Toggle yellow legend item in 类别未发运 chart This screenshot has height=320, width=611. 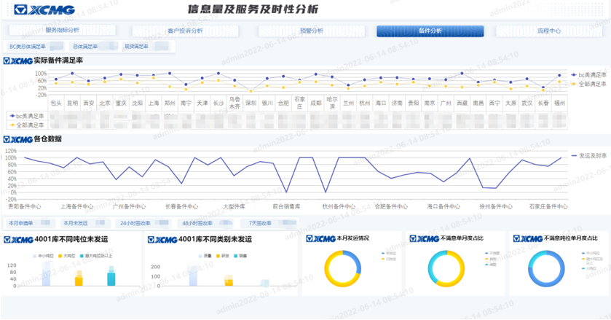(x=223, y=256)
